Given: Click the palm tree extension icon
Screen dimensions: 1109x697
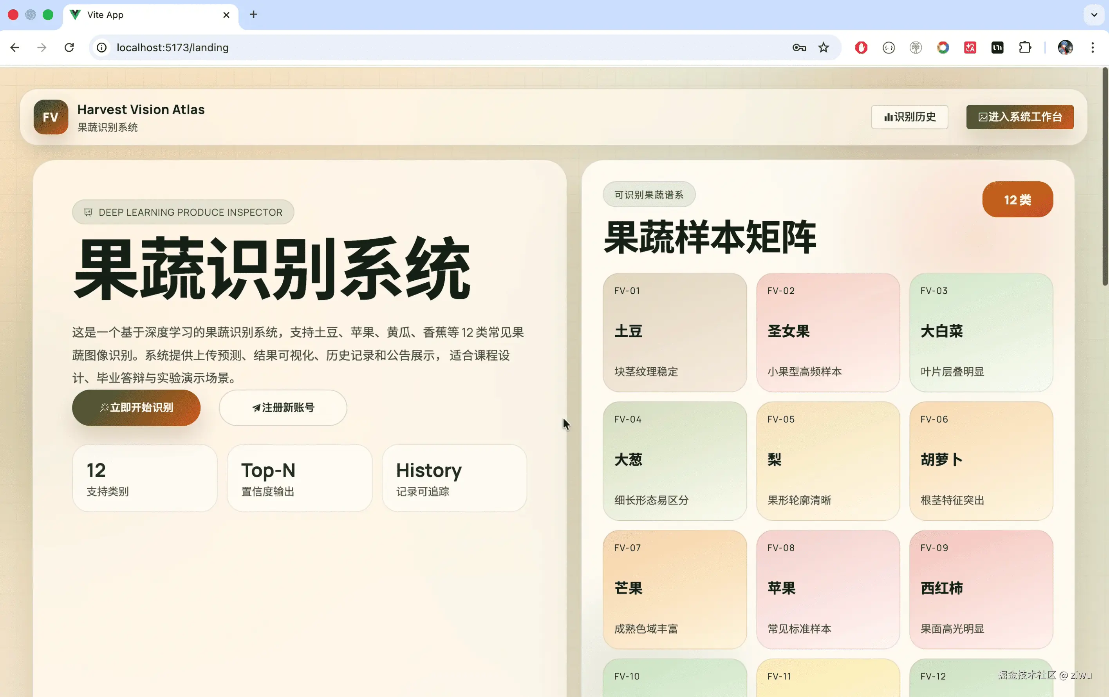Looking at the screenshot, I should (x=916, y=47).
